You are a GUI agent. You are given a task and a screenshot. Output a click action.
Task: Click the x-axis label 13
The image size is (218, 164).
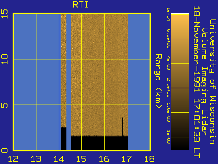pyautogui.click(x=36, y=159)
